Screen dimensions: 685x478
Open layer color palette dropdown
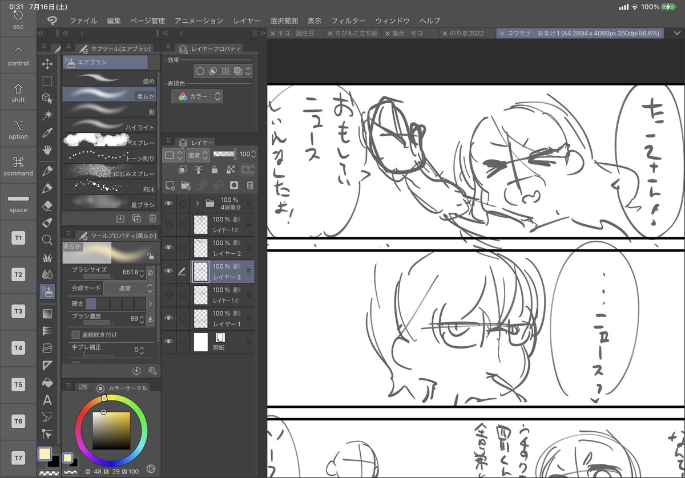point(172,155)
